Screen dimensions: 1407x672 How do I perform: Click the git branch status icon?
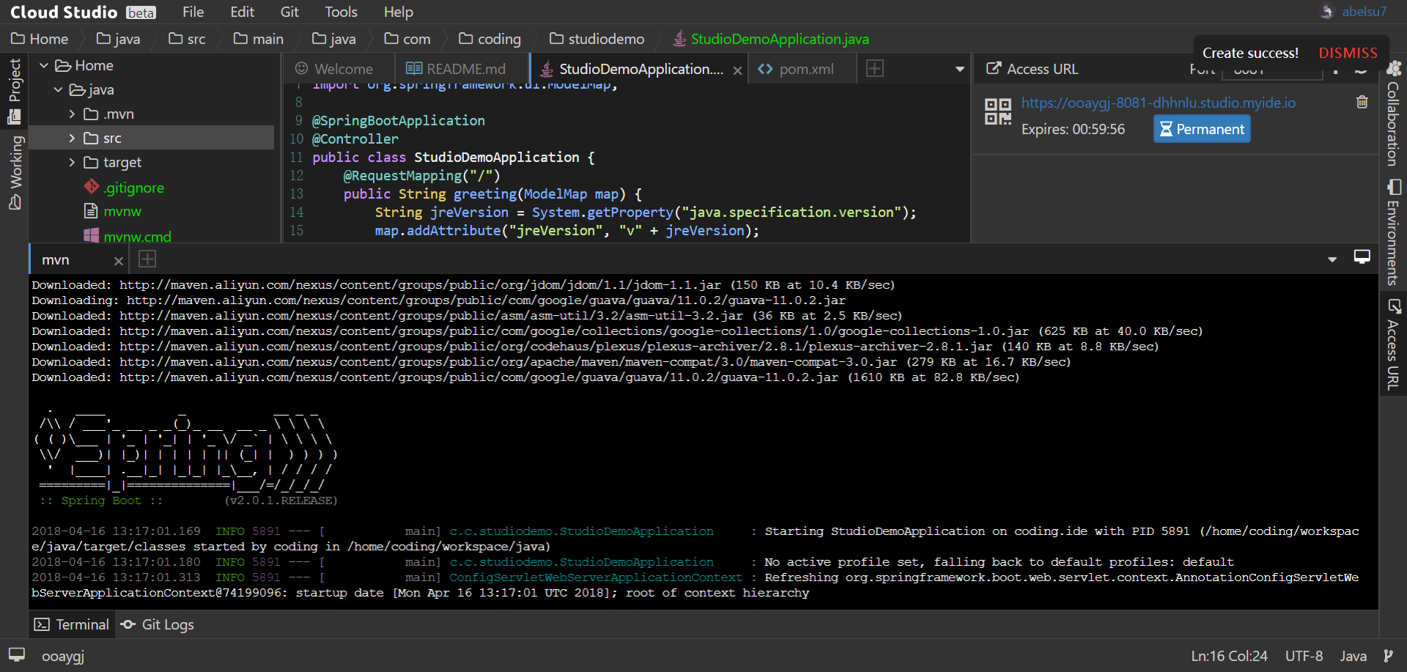click(x=1388, y=656)
